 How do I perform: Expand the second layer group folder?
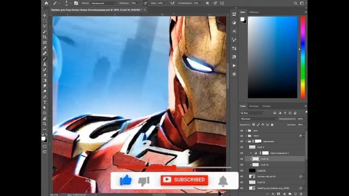[x=246, y=136]
